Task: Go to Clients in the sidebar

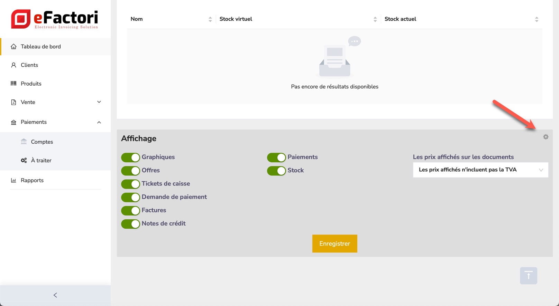Action: coord(29,65)
